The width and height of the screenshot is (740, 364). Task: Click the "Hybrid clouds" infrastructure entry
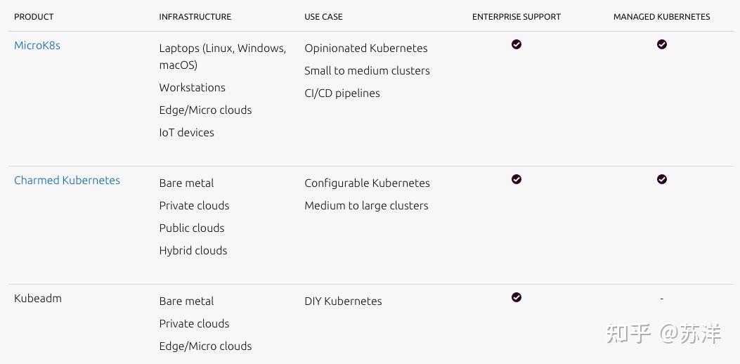pos(193,251)
